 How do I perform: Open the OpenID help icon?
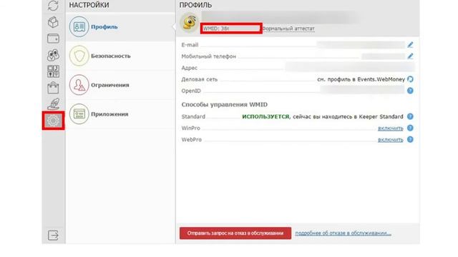point(410,91)
